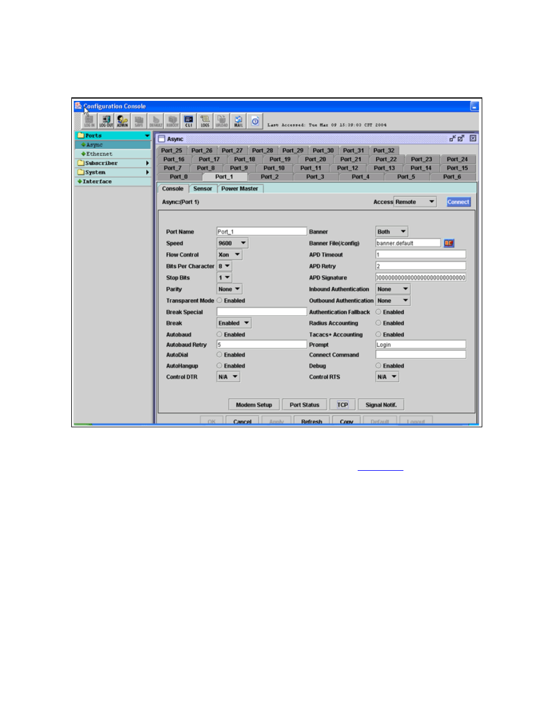The width and height of the screenshot is (553, 716).
Task: Click the Configuration Console title icon
Action: point(78,106)
